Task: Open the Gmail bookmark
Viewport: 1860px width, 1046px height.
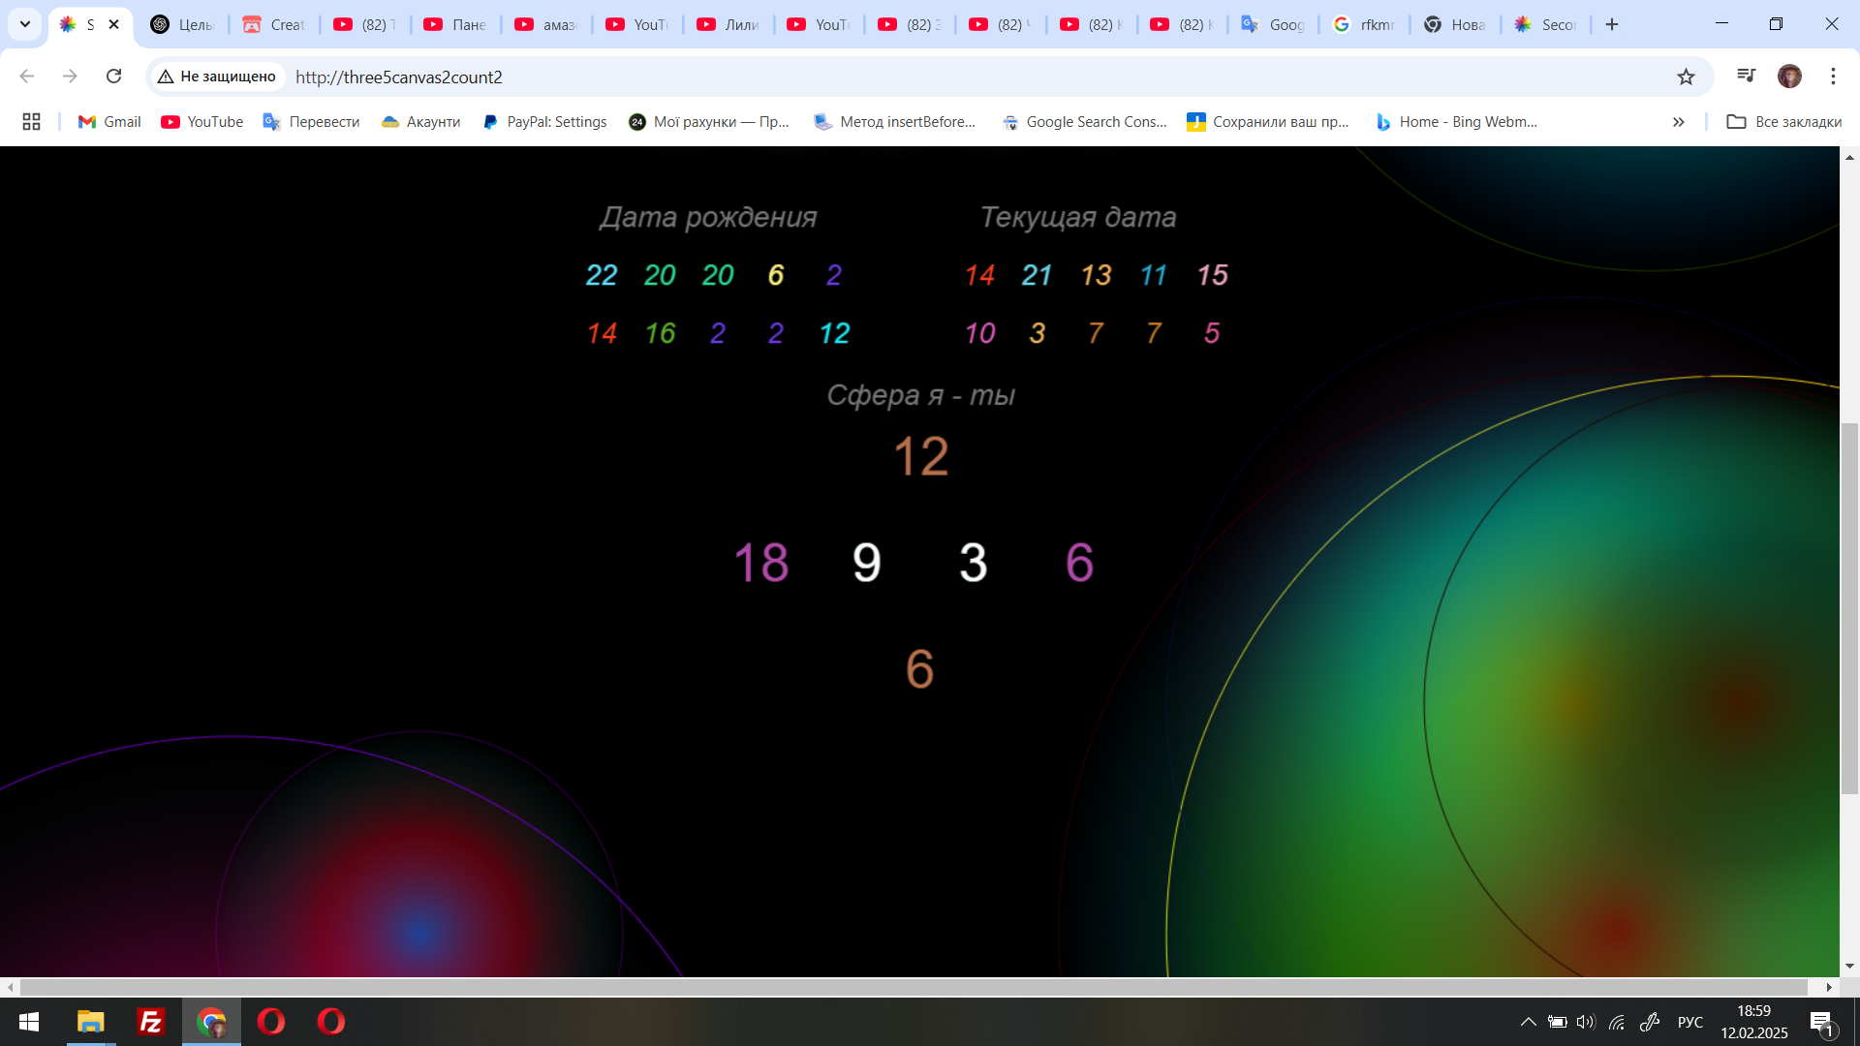Action: [109, 122]
